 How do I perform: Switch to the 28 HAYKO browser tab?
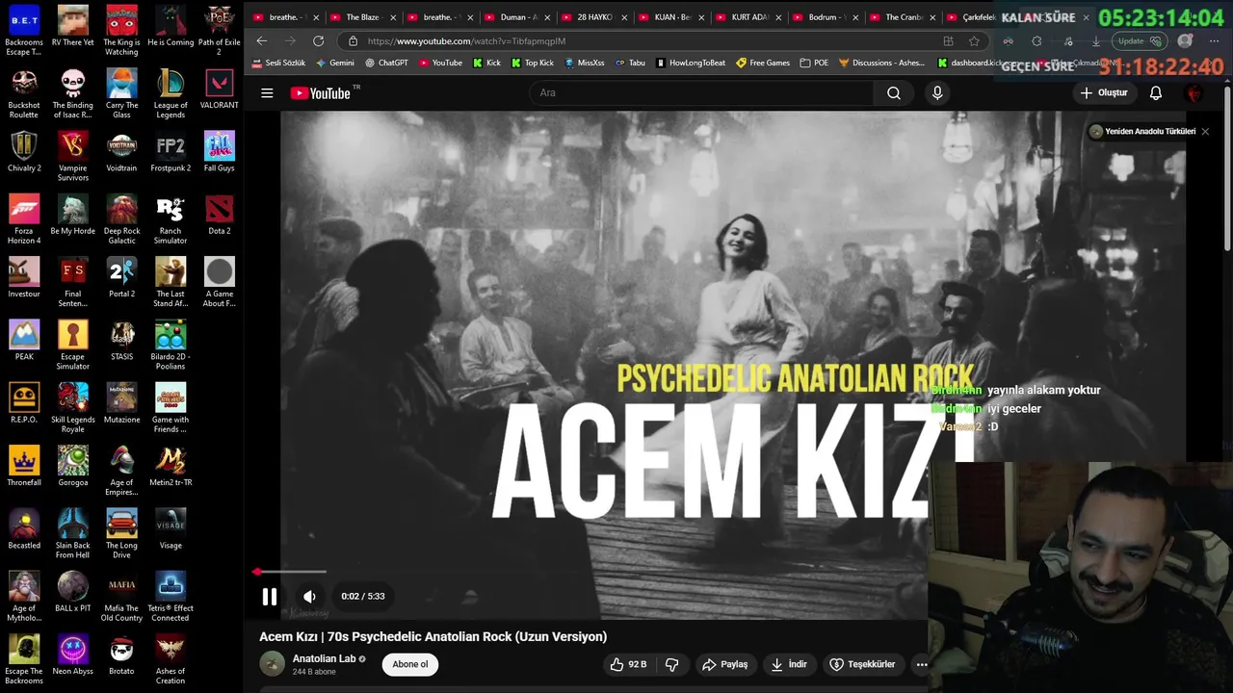(x=594, y=17)
